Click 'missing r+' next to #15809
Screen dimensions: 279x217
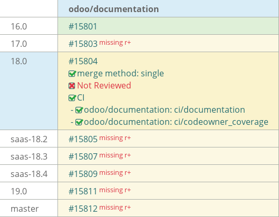click(115, 173)
